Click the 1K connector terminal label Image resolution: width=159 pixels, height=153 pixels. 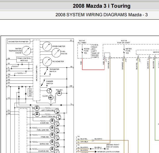pyautogui.click(x=9, y=63)
